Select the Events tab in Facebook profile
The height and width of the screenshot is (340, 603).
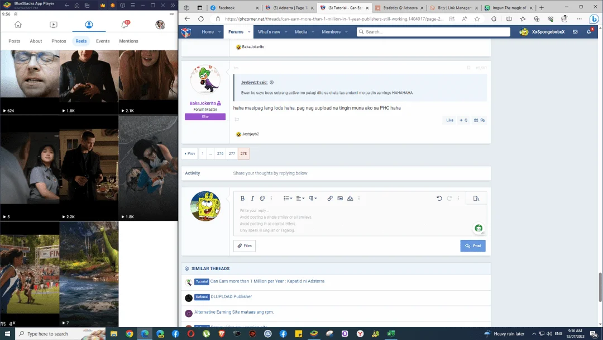tap(103, 41)
